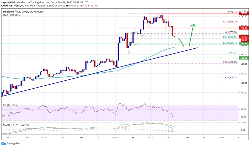Select the 1.236(641.28) Fibonacci label

click(230, 62)
